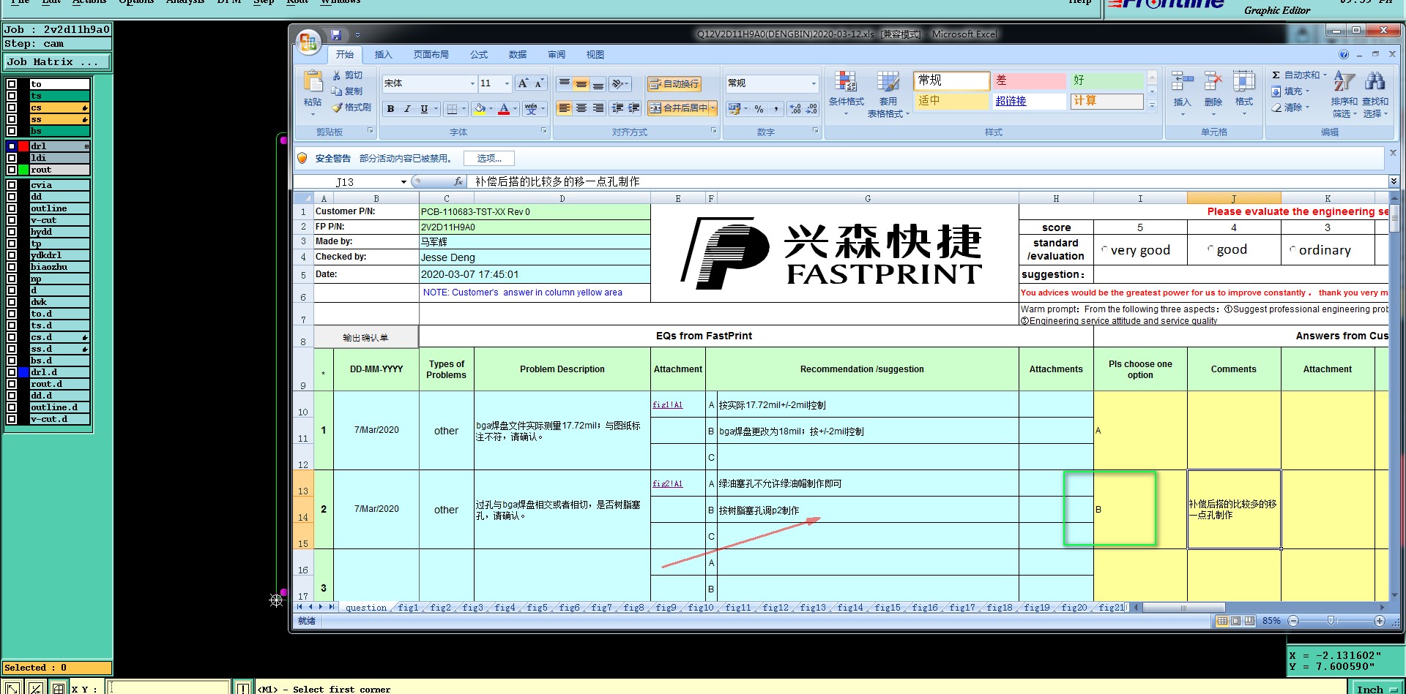Open the fig1!A1 hyperlink
Viewport: 1406px width, 694px height.
[668, 405]
